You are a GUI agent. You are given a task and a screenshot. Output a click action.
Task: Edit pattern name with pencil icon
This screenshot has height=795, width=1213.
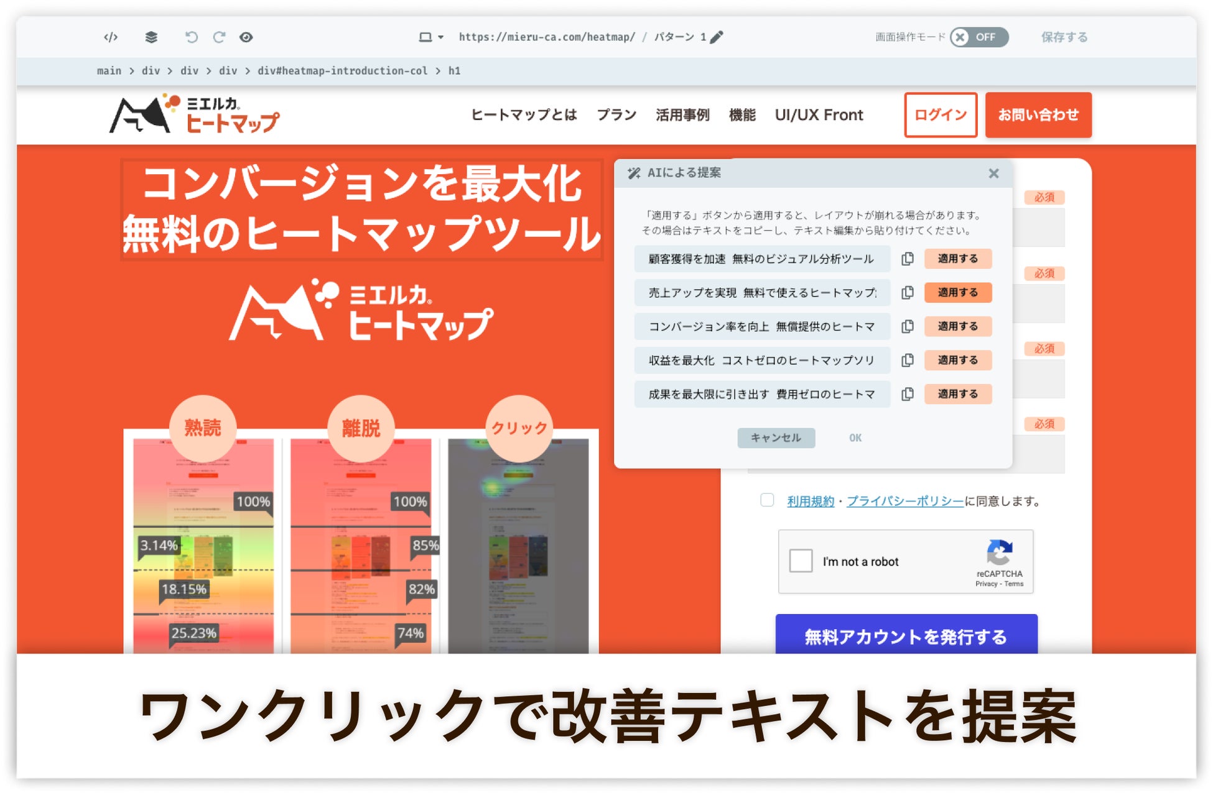point(717,37)
